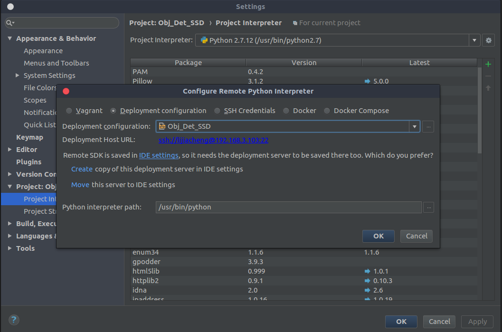Click the Python interpreter path field
The width and height of the screenshot is (502, 332).
288,208
